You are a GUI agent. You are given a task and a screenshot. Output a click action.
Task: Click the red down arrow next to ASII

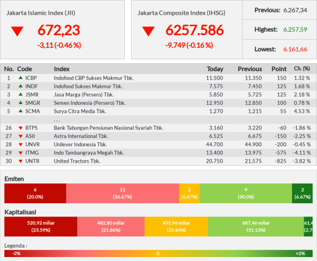click(20, 136)
